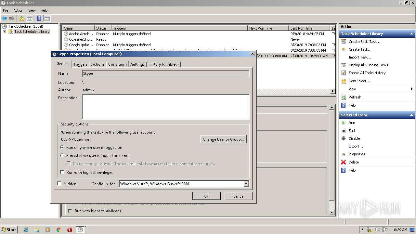Switch to the Actions tab in dialog
Viewport: 416px width, 234px height.
97,64
